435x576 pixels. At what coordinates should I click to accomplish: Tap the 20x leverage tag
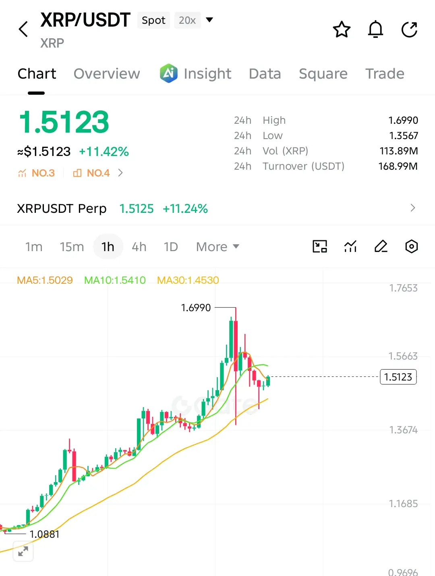click(x=187, y=20)
